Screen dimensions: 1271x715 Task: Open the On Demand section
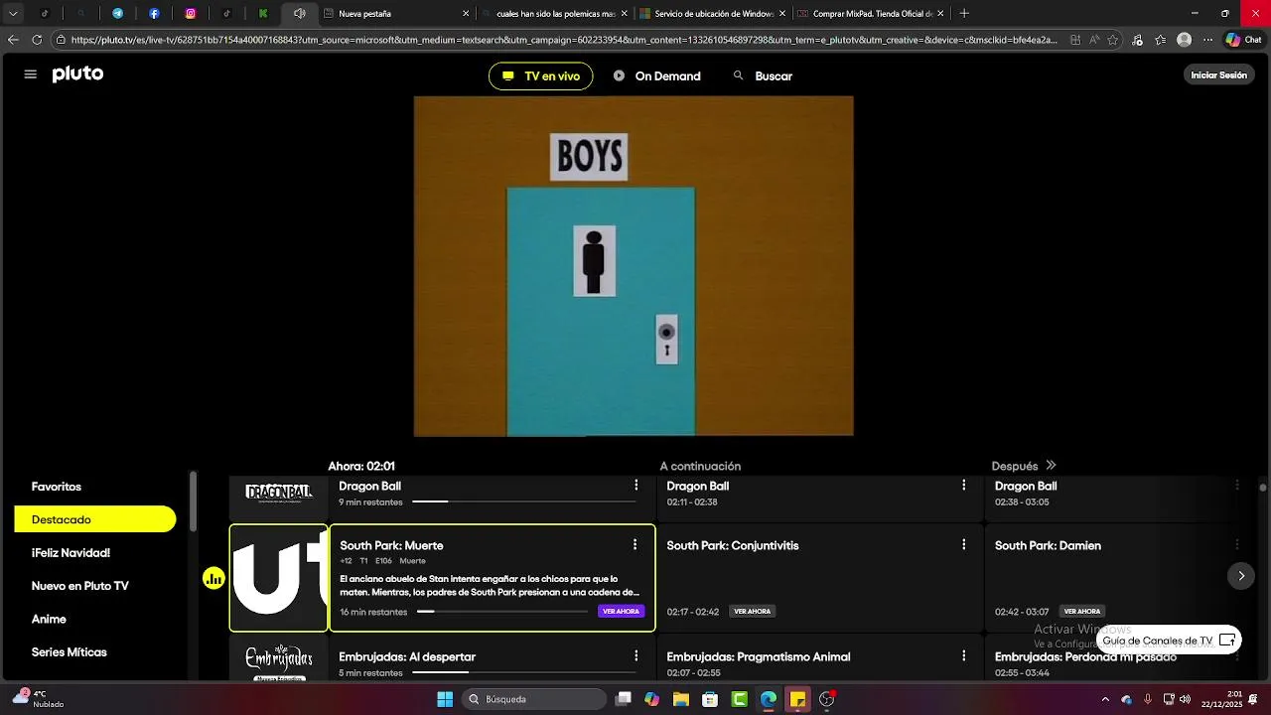(657, 76)
